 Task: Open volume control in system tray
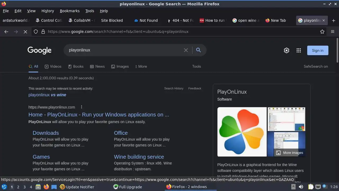[301, 187]
